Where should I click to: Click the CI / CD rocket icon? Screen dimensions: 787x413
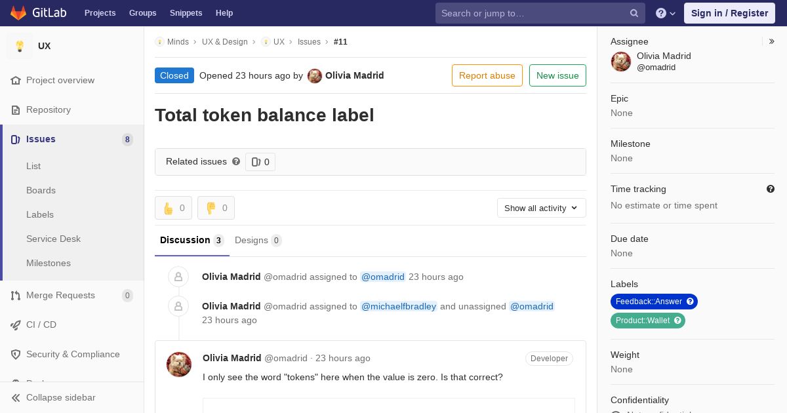pyautogui.click(x=16, y=325)
